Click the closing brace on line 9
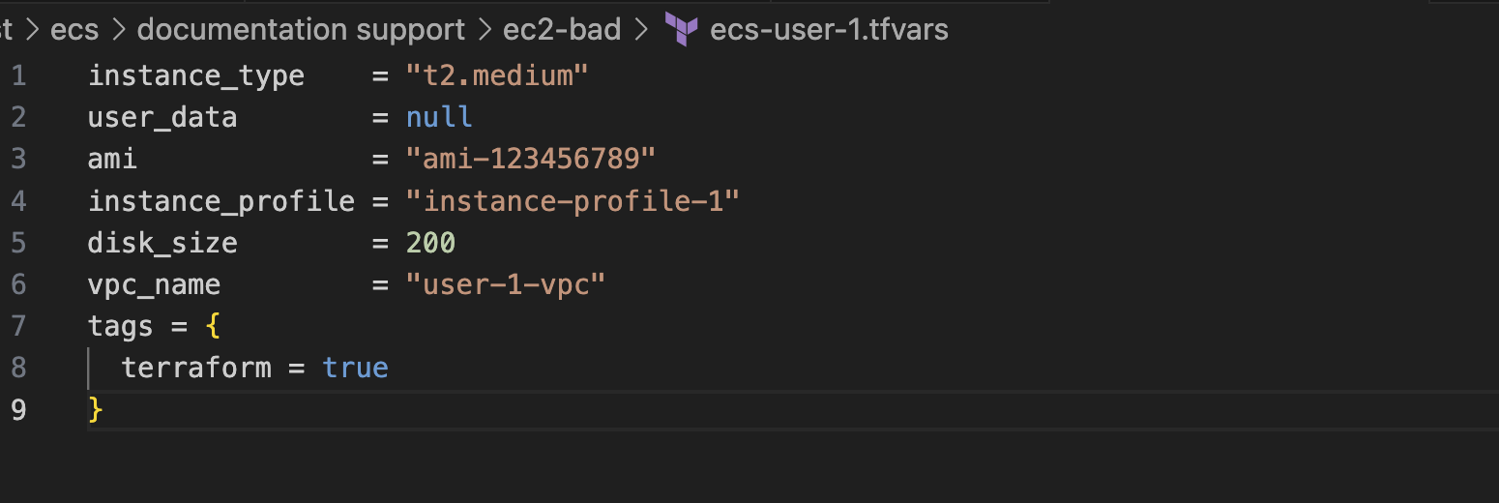This screenshot has height=503, width=1499. [x=95, y=410]
